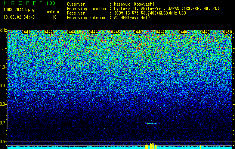Click the meteor count value 10
235x149 pixels.
(x=54, y=17)
